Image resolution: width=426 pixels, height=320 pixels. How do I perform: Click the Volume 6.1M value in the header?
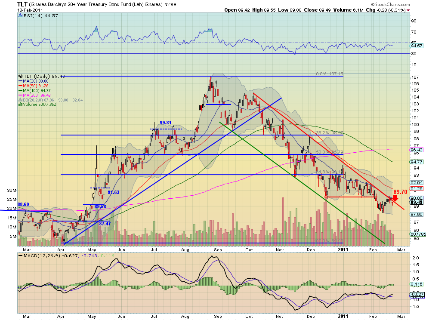point(348,10)
